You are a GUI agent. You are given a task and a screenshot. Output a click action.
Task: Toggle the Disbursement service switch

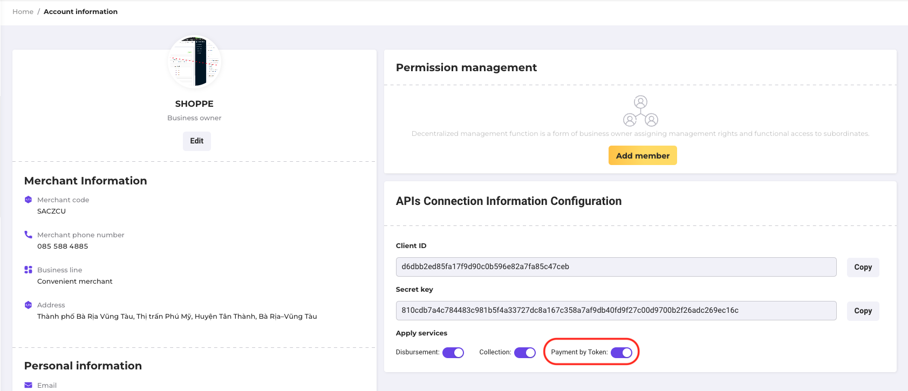[453, 353]
